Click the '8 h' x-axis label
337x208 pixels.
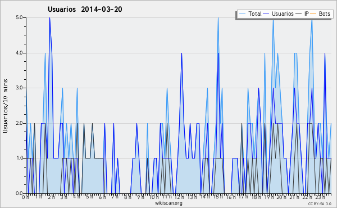pyautogui.click(x=127, y=197)
